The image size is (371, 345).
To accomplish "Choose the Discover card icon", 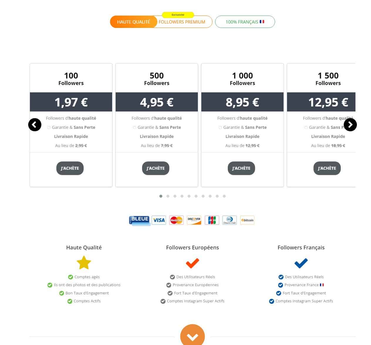I will click(194, 220).
